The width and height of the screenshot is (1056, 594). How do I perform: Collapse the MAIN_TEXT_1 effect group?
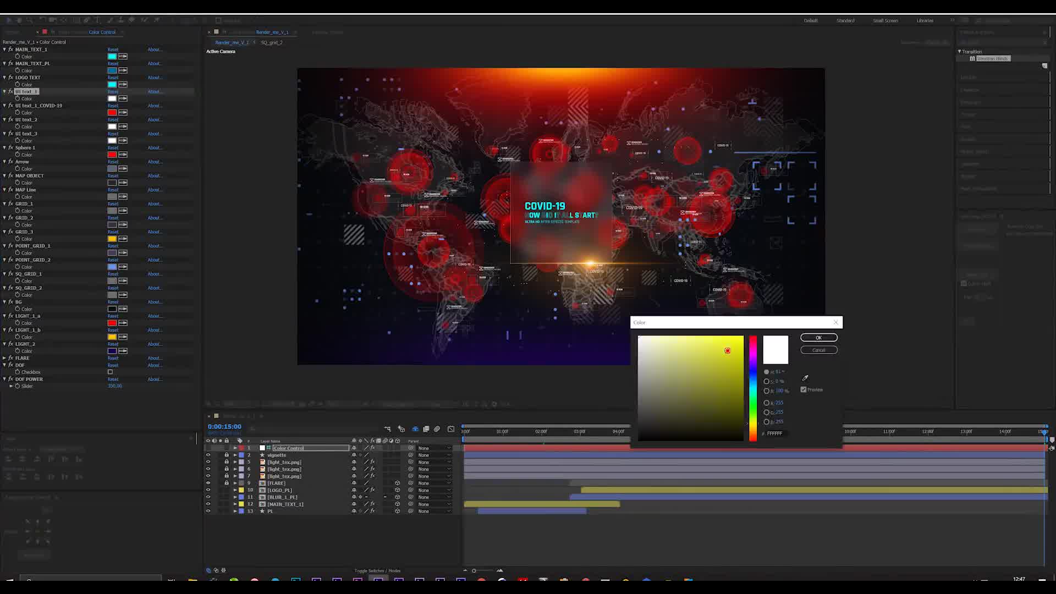point(4,50)
